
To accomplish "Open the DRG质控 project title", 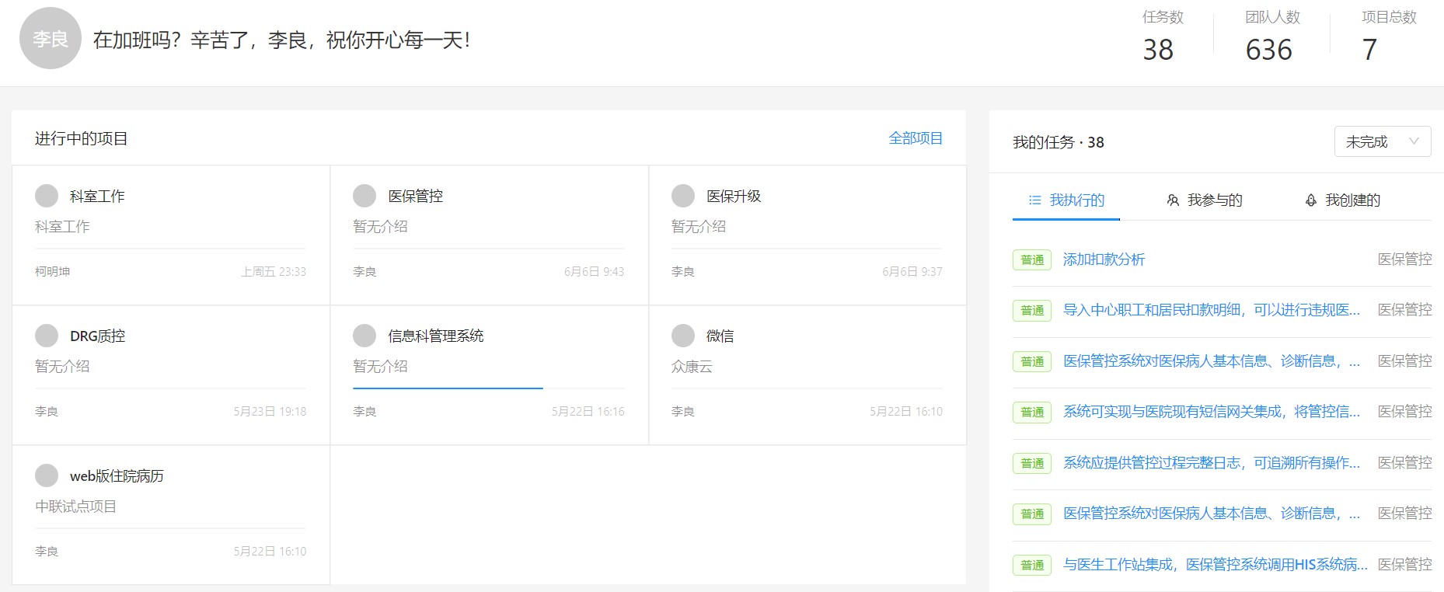I will coord(97,336).
